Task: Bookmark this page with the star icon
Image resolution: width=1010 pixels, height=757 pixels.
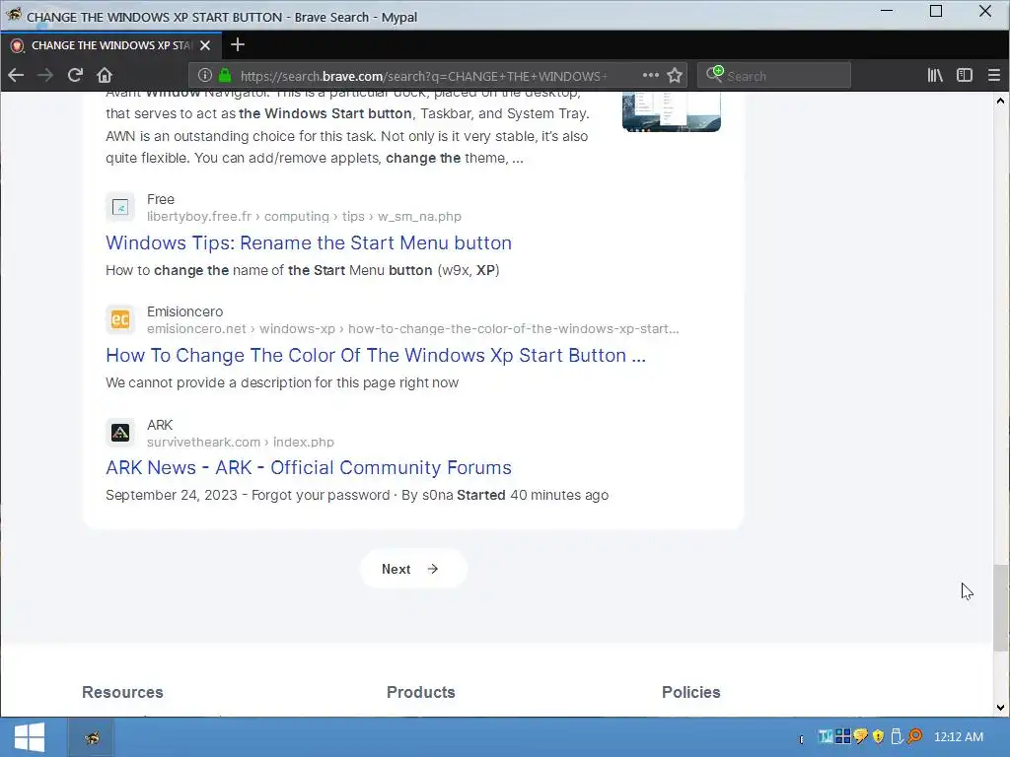Action: click(x=675, y=75)
